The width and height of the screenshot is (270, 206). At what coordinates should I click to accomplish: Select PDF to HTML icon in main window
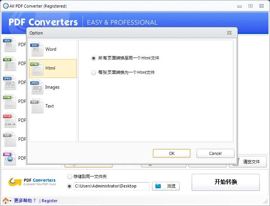coord(10,101)
